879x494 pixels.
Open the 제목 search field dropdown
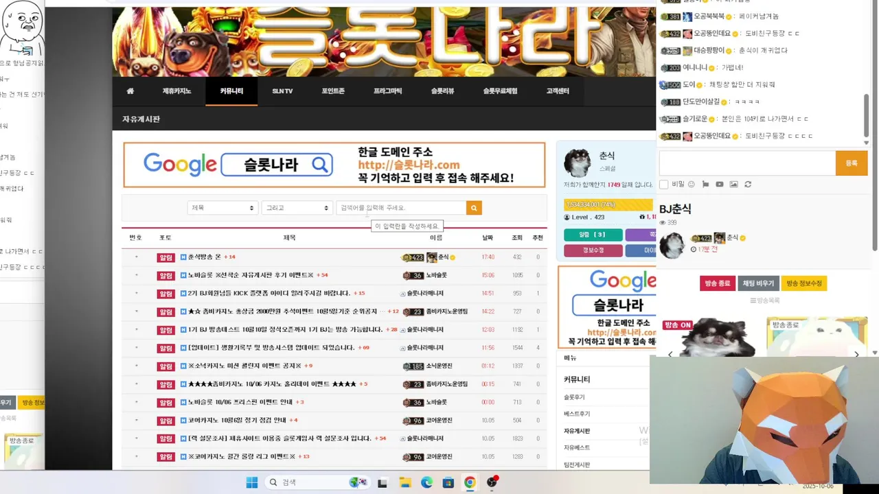pos(222,208)
